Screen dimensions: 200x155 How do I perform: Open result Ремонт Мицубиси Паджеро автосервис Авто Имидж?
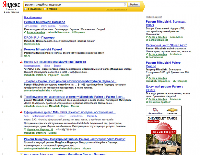[75, 139]
